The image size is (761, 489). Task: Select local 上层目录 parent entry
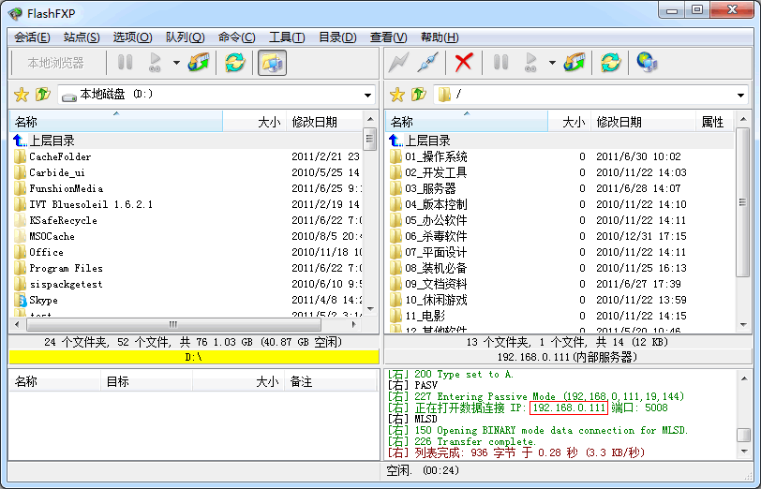pyautogui.click(x=187, y=141)
